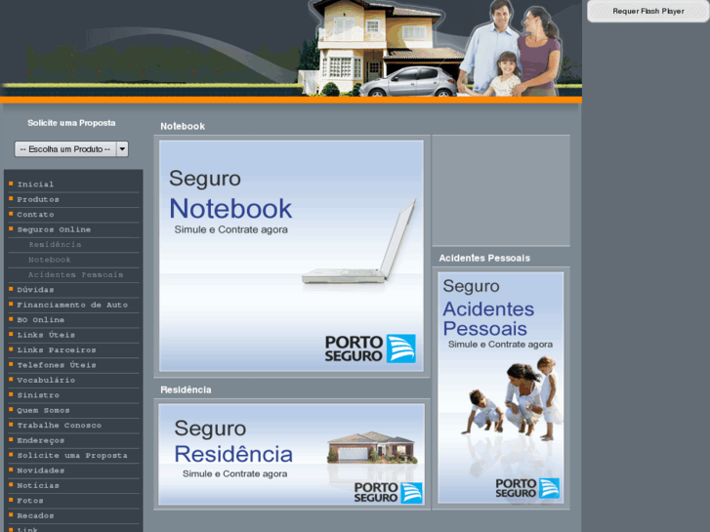The width and height of the screenshot is (710, 532).
Task: Open the Dúvidas menu item
Action: [35, 290]
